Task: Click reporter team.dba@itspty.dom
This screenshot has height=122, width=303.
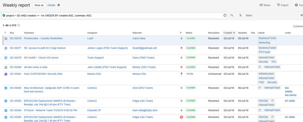Action: click(x=145, y=111)
